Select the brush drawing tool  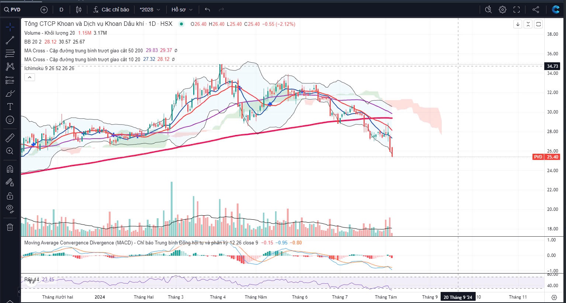point(10,93)
